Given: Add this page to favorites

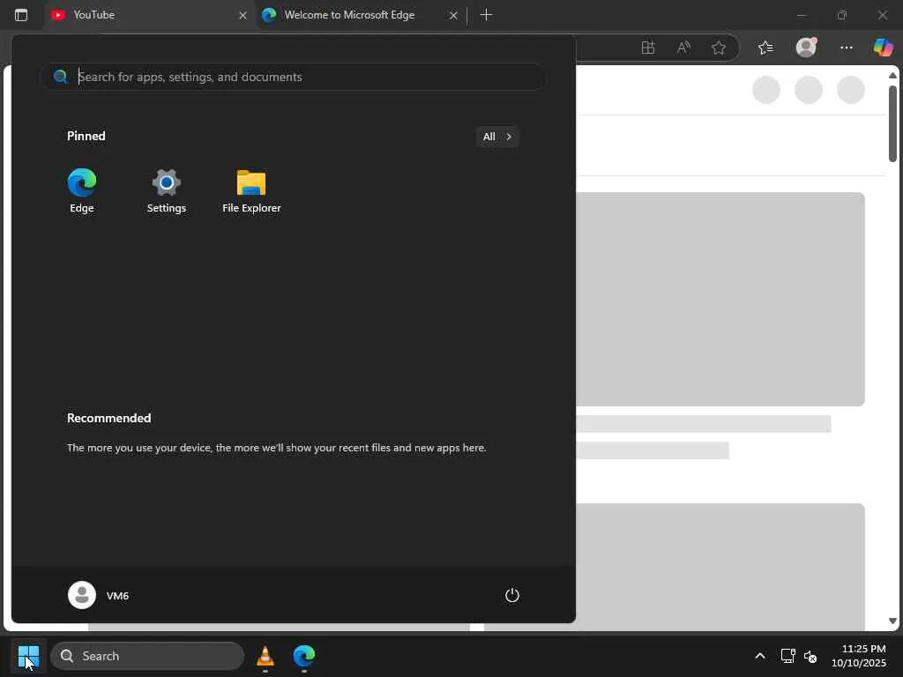Looking at the screenshot, I should pos(718,48).
